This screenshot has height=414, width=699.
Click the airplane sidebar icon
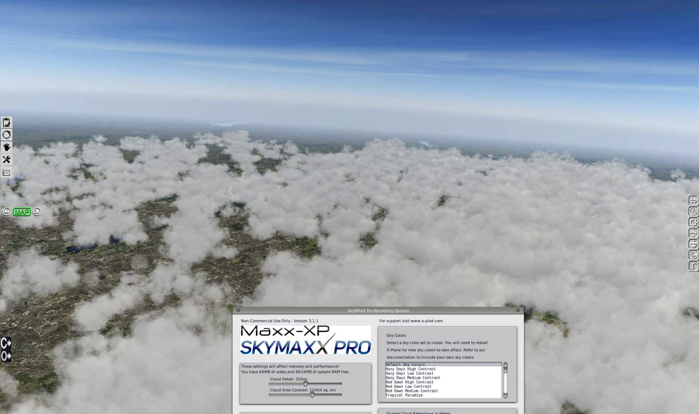click(693, 233)
